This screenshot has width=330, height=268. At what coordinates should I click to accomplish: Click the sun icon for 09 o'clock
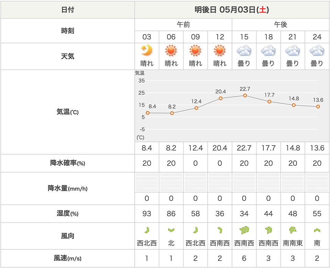(x=195, y=50)
